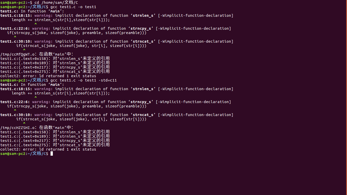The width and height of the screenshot is (347, 195).
Task: Click the '-std=c11' flag in the gcc command
Action: click(107, 80)
